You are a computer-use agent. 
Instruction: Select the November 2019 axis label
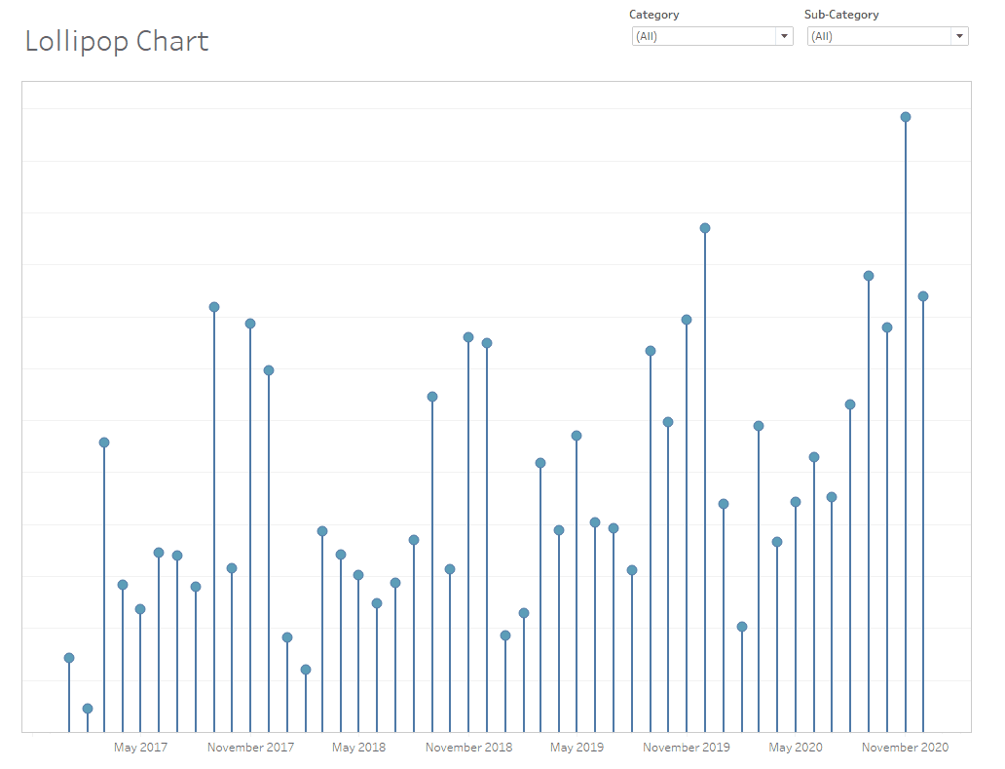click(x=687, y=748)
